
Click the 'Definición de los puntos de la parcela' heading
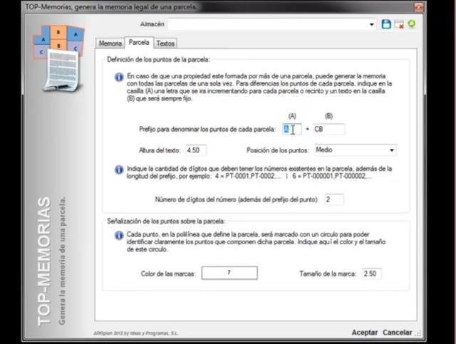158,60
